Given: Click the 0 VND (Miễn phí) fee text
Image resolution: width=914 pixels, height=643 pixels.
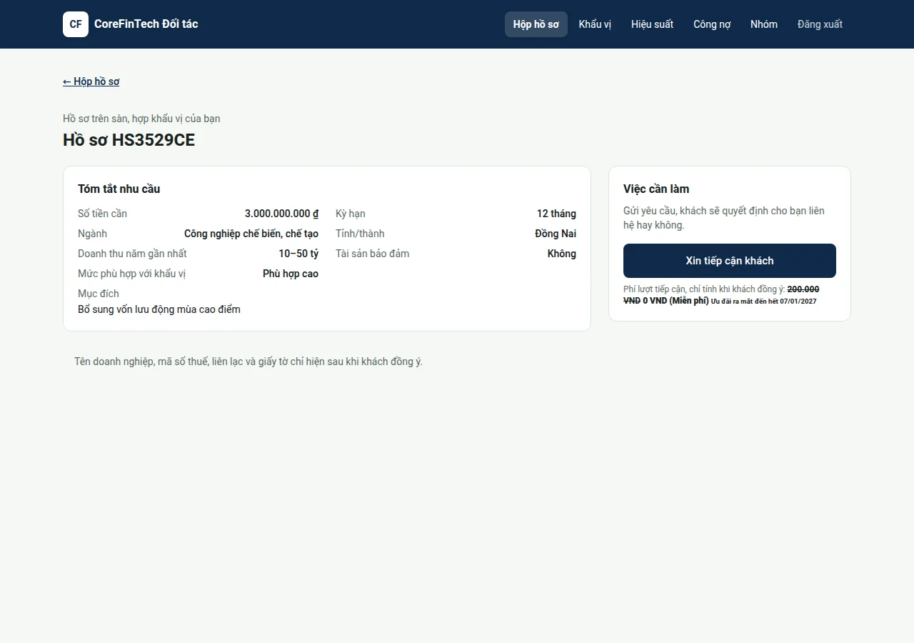Looking at the screenshot, I should [676, 301].
